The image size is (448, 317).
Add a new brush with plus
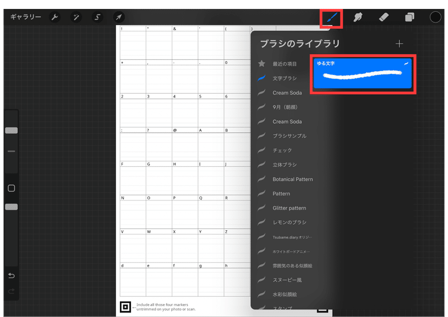point(399,44)
